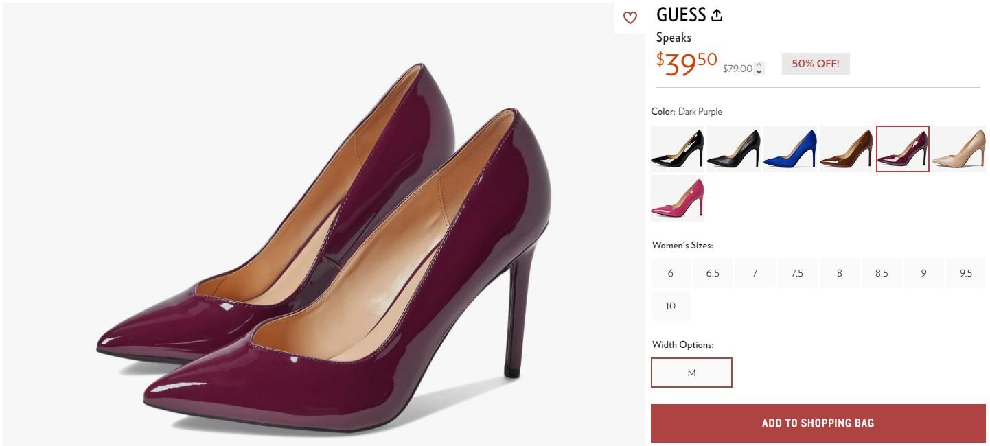Viewport: 990px width, 446px height.
Task: Select size 9.5 for the shoes
Action: [965, 272]
